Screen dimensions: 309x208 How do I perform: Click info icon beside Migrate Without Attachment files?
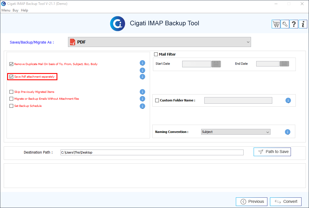pyautogui.click(x=142, y=99)
